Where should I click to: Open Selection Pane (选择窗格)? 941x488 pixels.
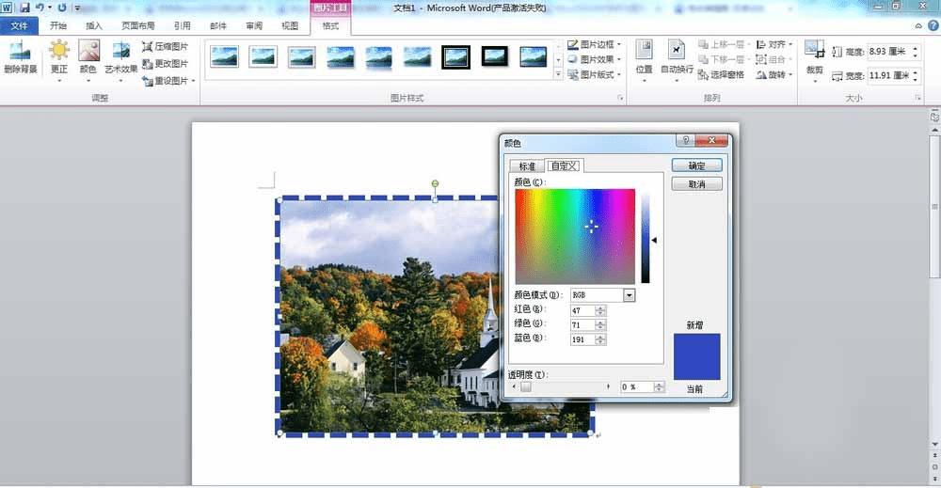pos(722,74)
